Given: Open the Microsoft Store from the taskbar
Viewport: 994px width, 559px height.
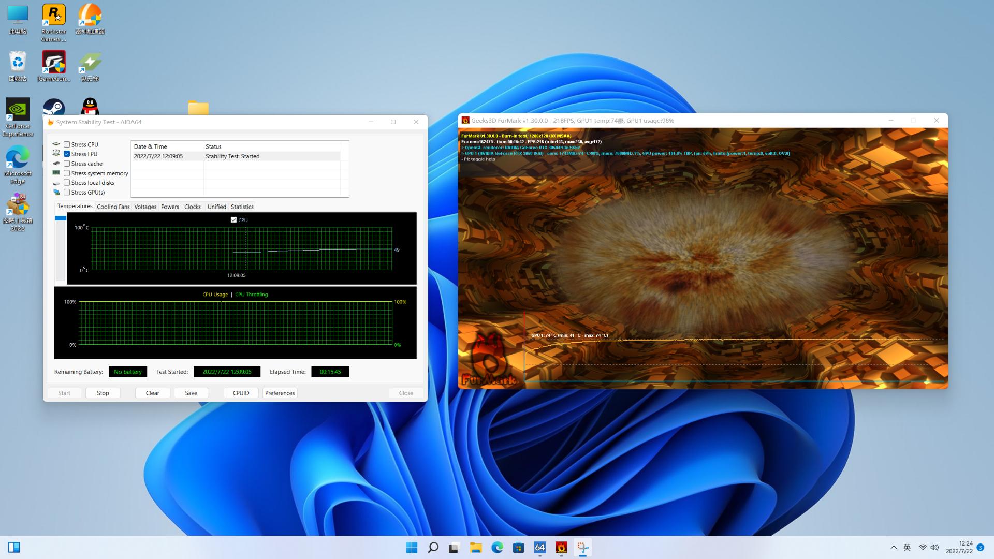Looking at the screenshot, I should 518,548.
